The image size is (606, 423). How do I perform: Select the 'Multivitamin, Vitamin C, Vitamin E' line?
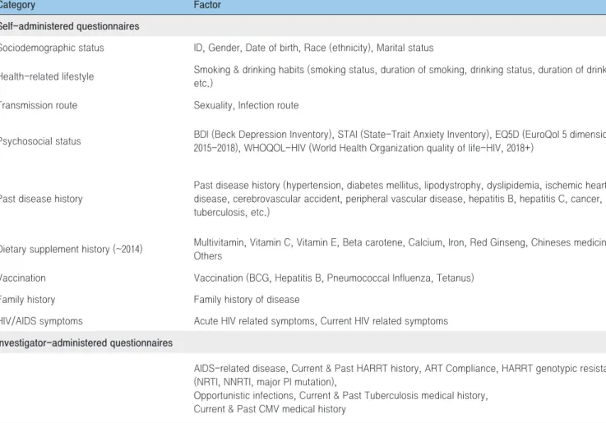click(400, 242)
